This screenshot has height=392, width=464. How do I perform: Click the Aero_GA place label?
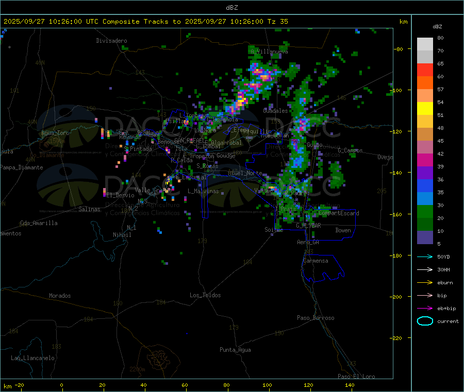click(x=308, y=242)
